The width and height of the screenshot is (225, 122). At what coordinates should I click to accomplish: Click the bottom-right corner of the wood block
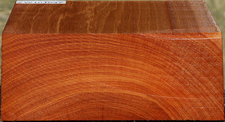click(x=222, y=120)
